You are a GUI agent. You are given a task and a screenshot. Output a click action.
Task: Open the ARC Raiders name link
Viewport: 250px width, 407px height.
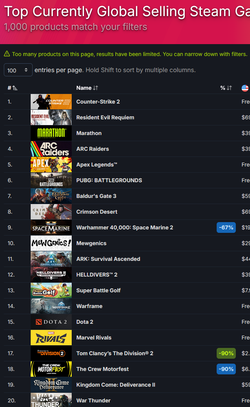tap(92, 149)
